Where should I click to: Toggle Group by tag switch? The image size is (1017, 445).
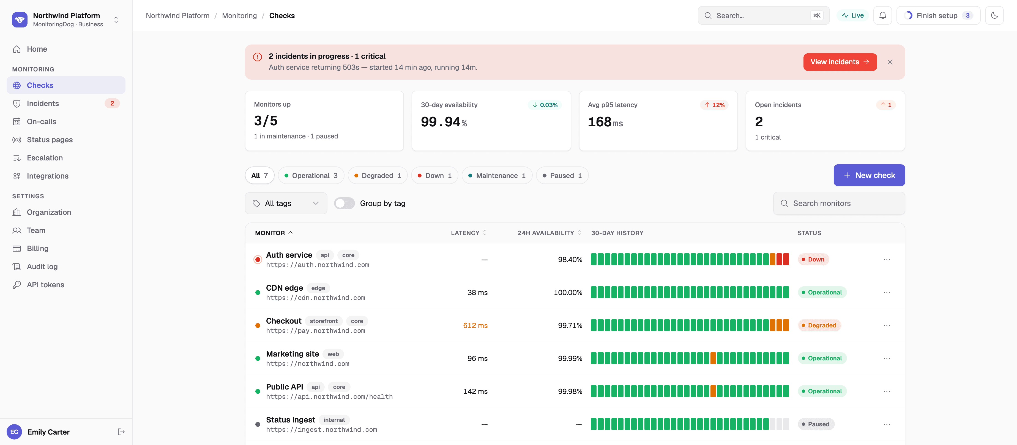[344, 203]
